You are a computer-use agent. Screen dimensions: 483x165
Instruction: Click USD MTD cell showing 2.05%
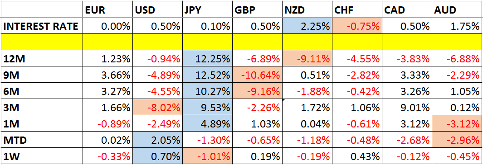pyautogui.click(x=158, y=139)
